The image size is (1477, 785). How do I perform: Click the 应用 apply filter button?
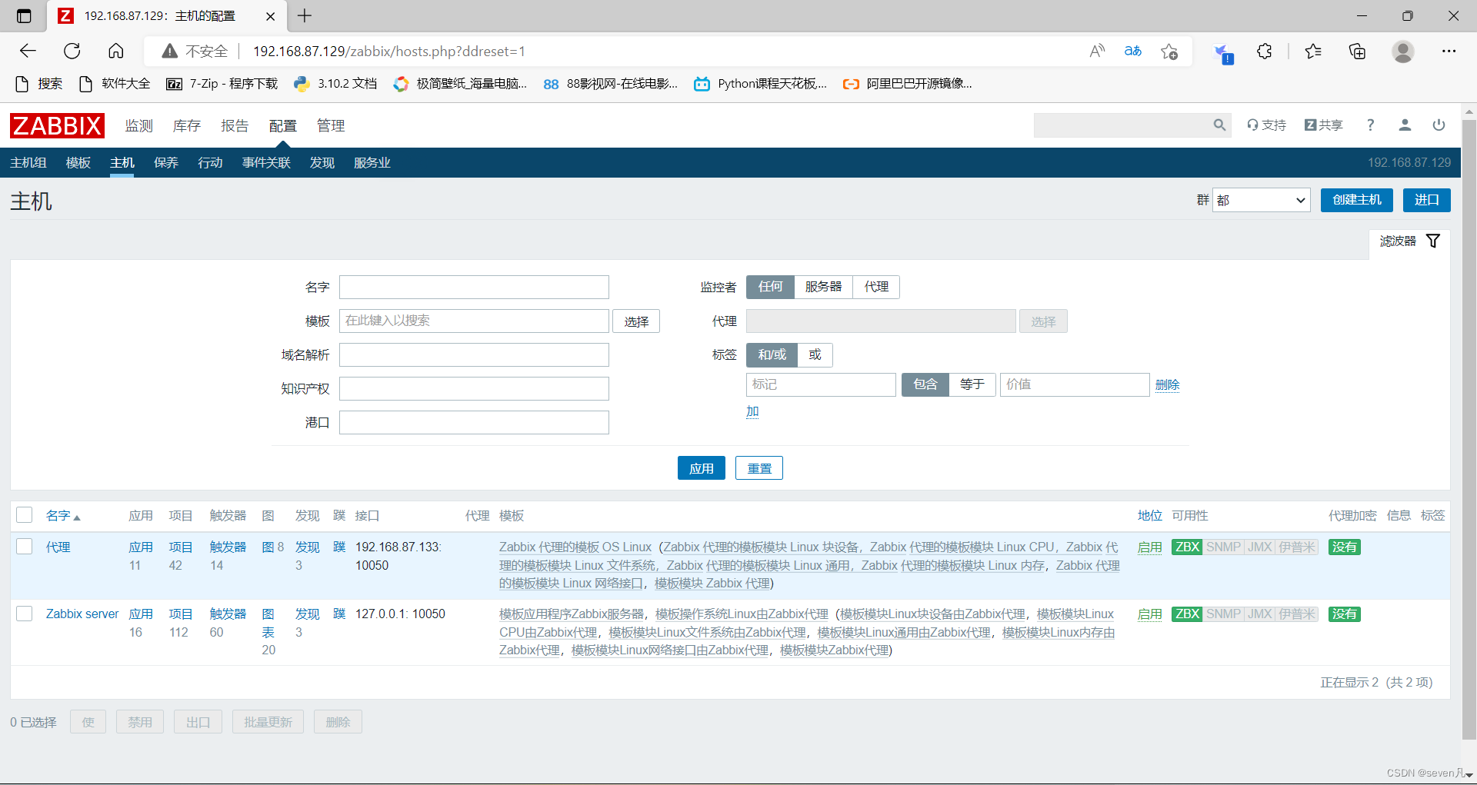(702, 468)
